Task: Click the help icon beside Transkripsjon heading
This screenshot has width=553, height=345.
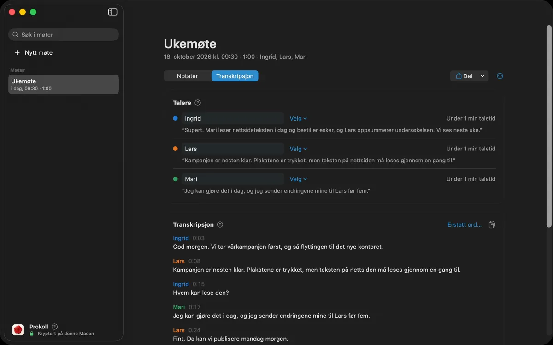Action: click(220, 224)
